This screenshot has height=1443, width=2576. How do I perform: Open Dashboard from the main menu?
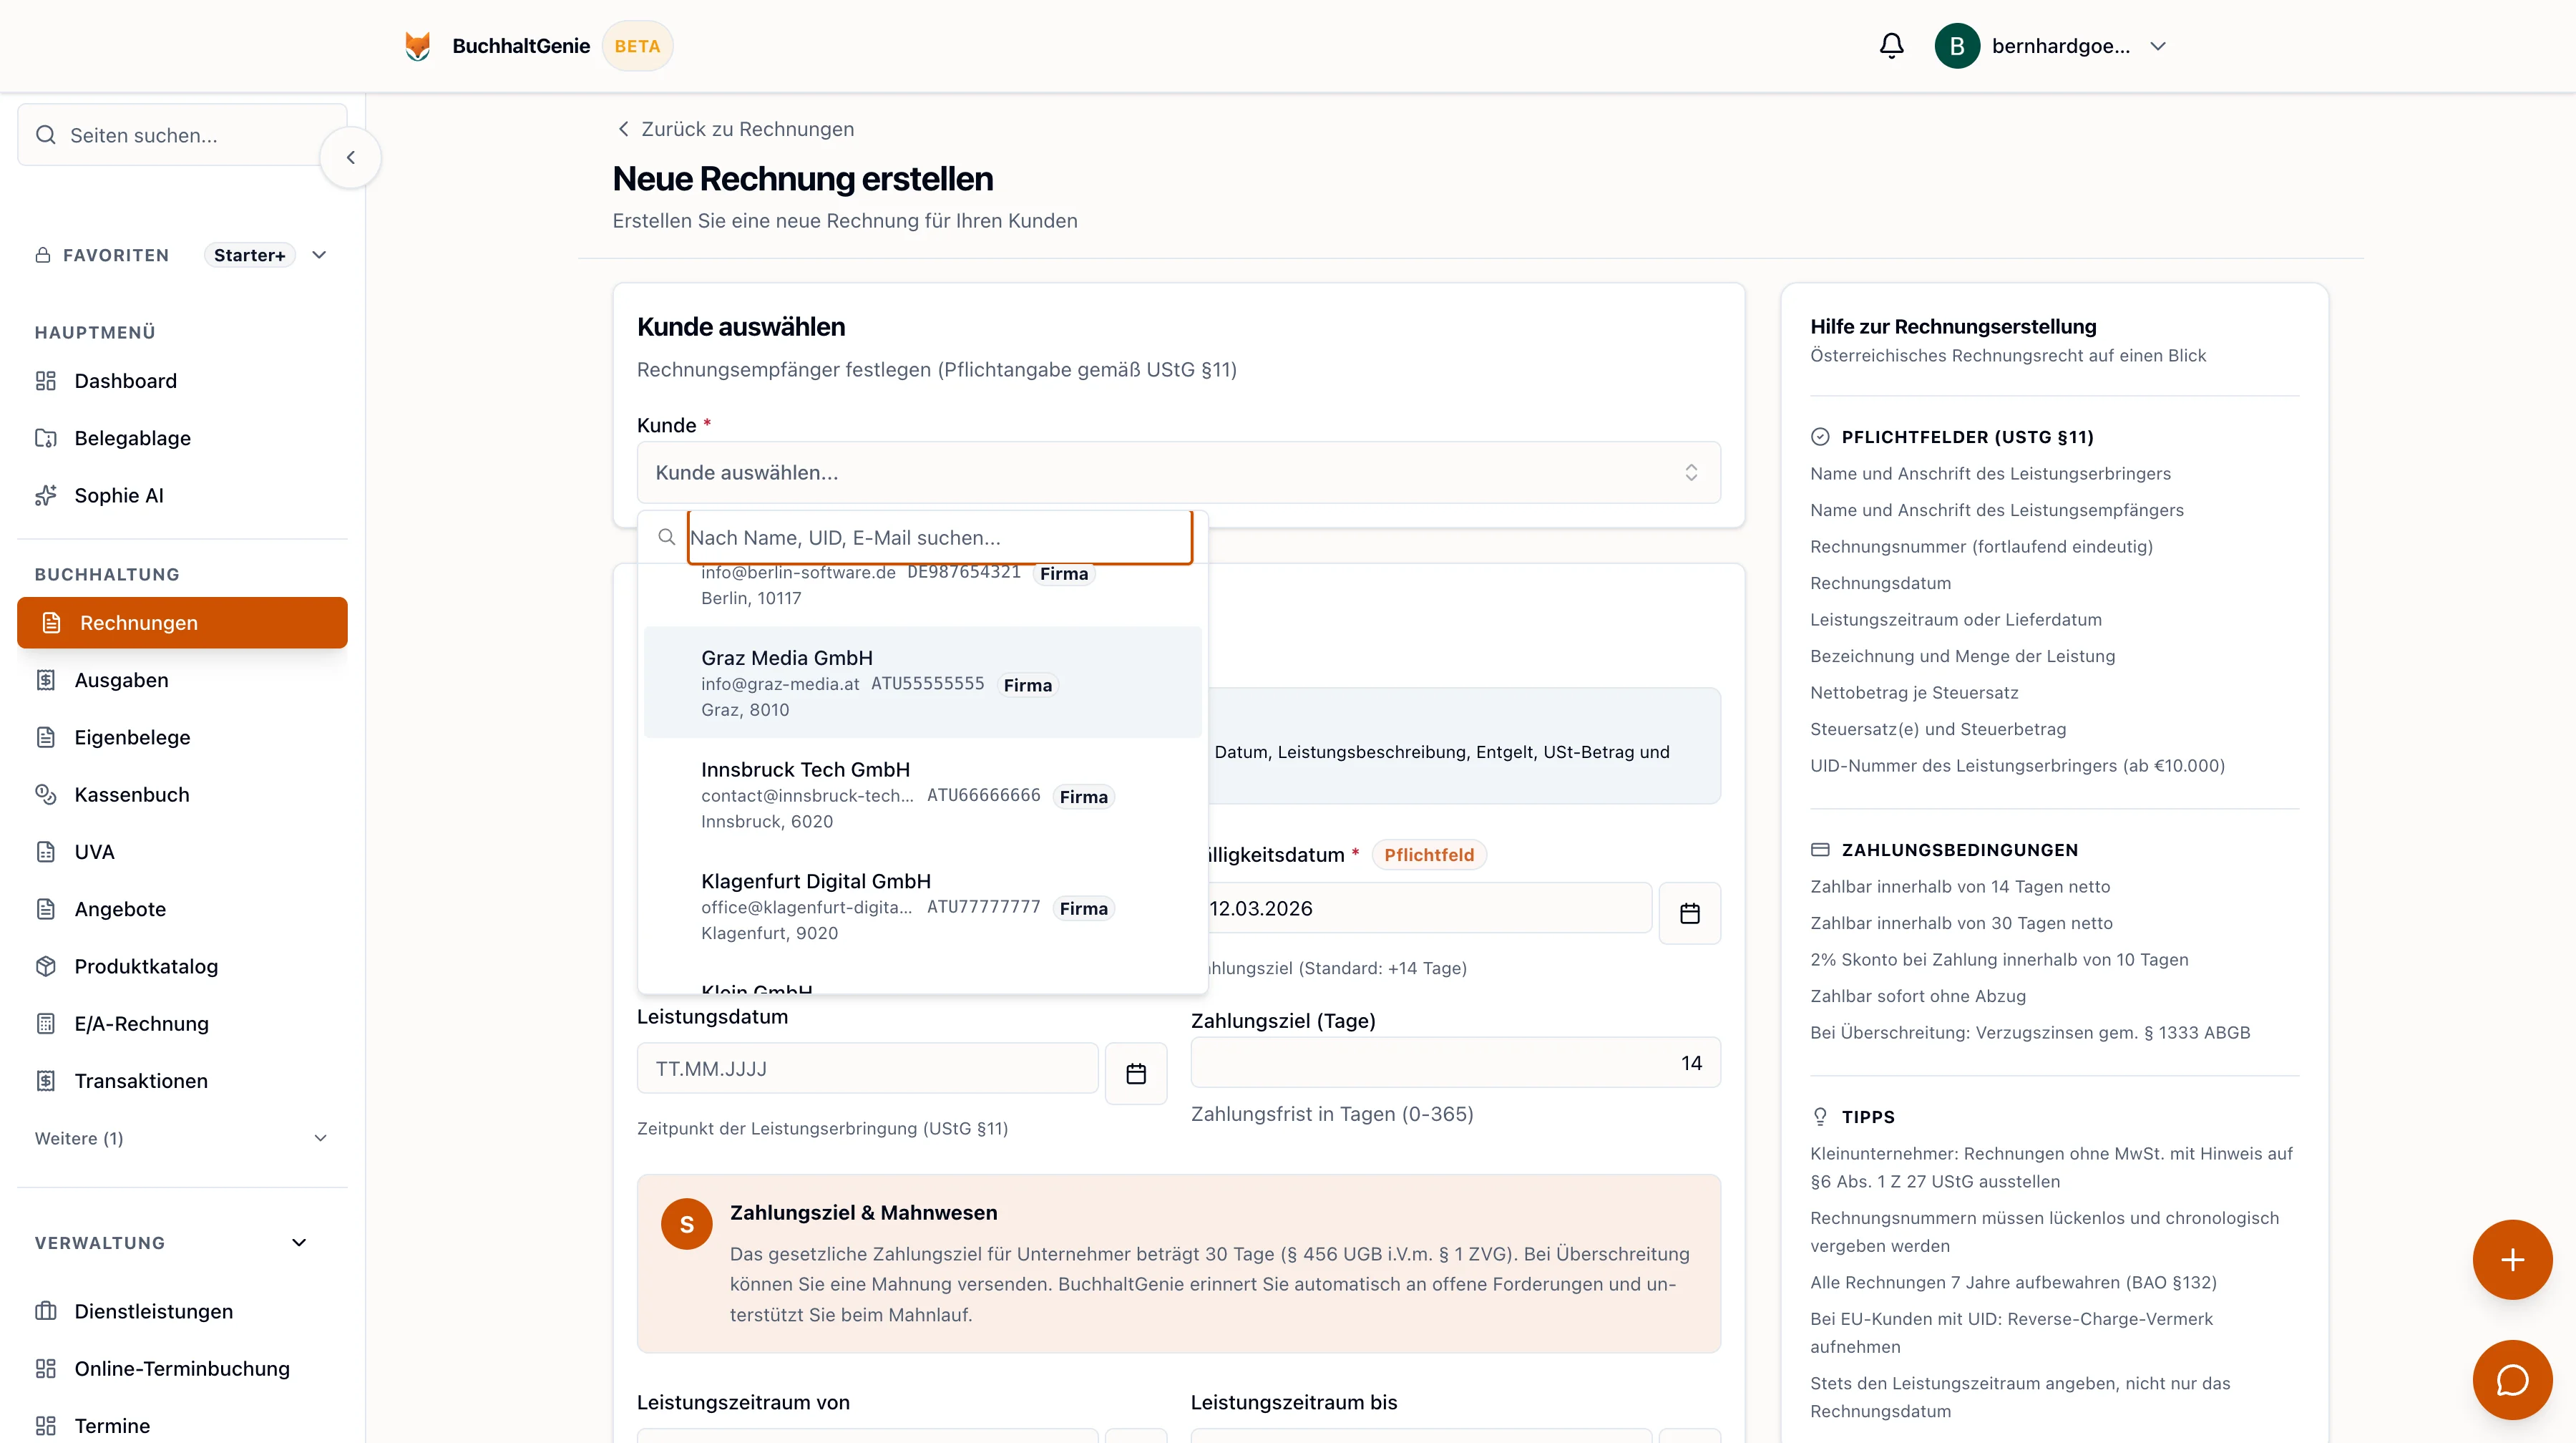tap(125, 381)
